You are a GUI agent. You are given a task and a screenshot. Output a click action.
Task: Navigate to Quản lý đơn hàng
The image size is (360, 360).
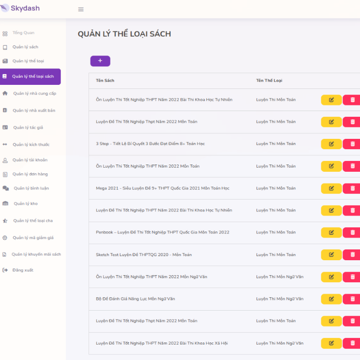30,174
